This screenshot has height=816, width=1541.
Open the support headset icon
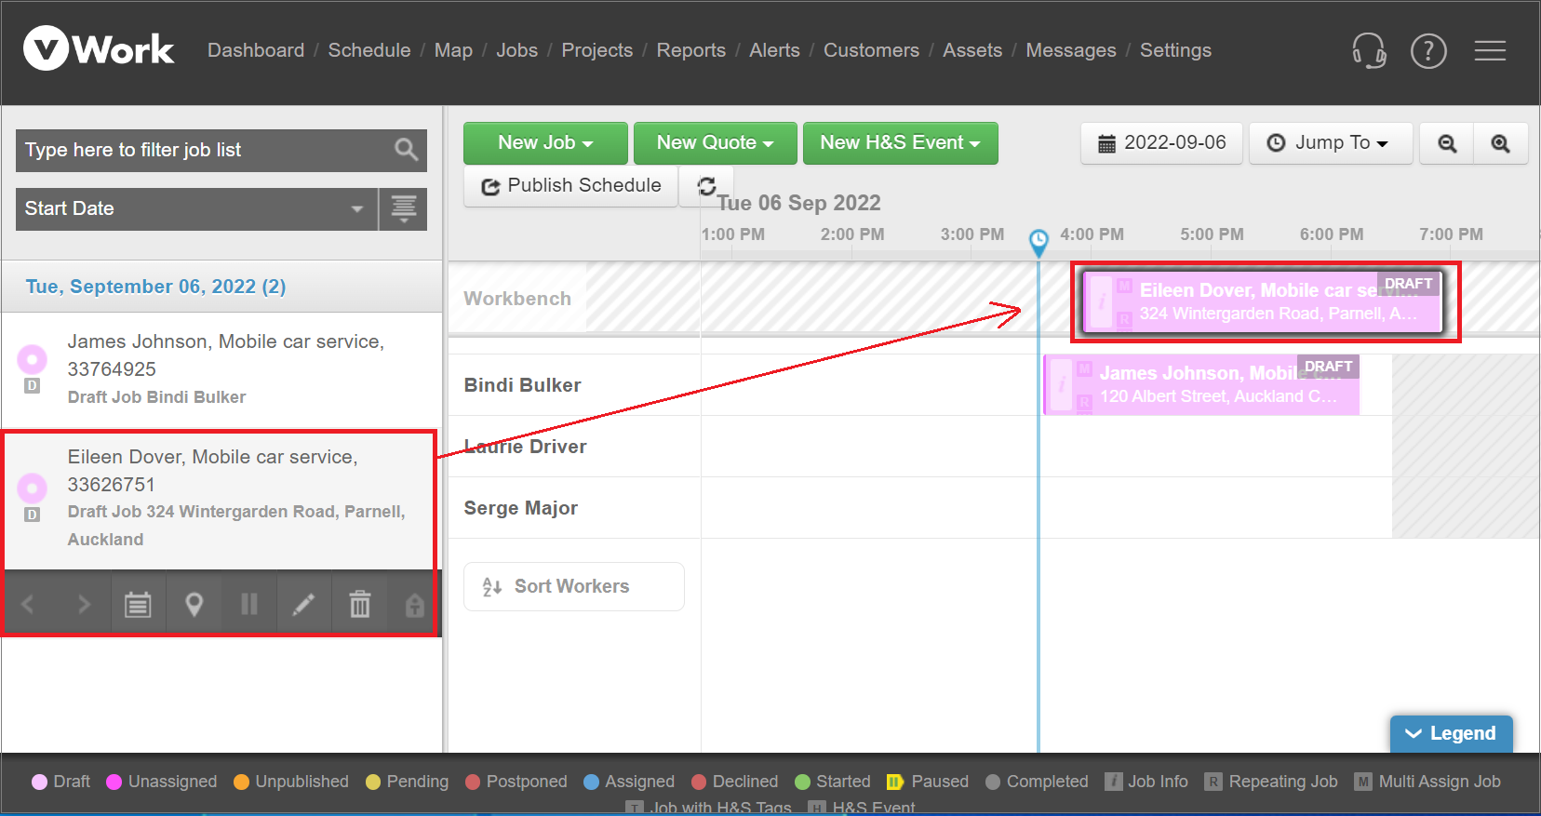click(1369, 50)
